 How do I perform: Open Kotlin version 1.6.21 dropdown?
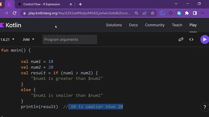point(7,40)
